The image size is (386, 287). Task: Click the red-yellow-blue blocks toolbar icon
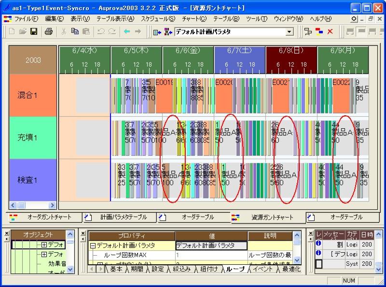(319, 32)
